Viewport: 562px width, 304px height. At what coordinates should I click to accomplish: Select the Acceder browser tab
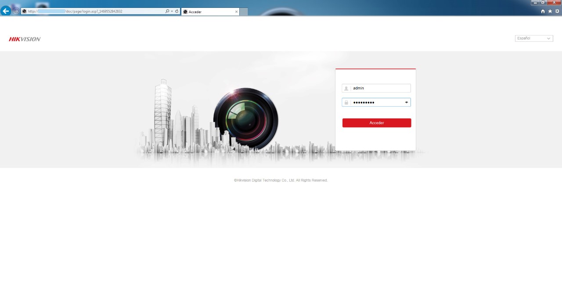pos(210,12)
